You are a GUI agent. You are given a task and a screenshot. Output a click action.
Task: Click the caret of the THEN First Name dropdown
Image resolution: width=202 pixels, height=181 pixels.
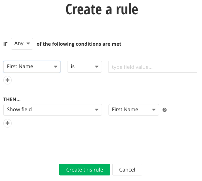pos(154,110)
